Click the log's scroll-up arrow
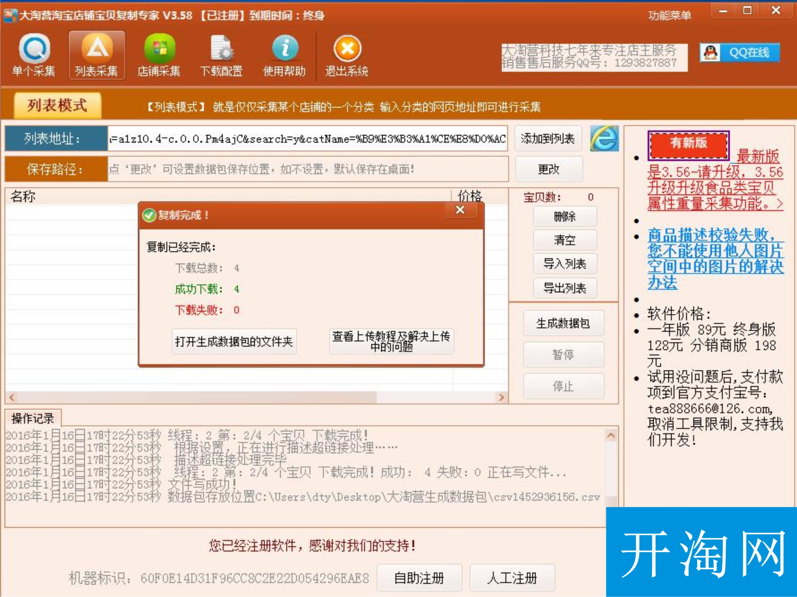Image resolution: width=797 pixels, height=597 pixels. [611, 435]
